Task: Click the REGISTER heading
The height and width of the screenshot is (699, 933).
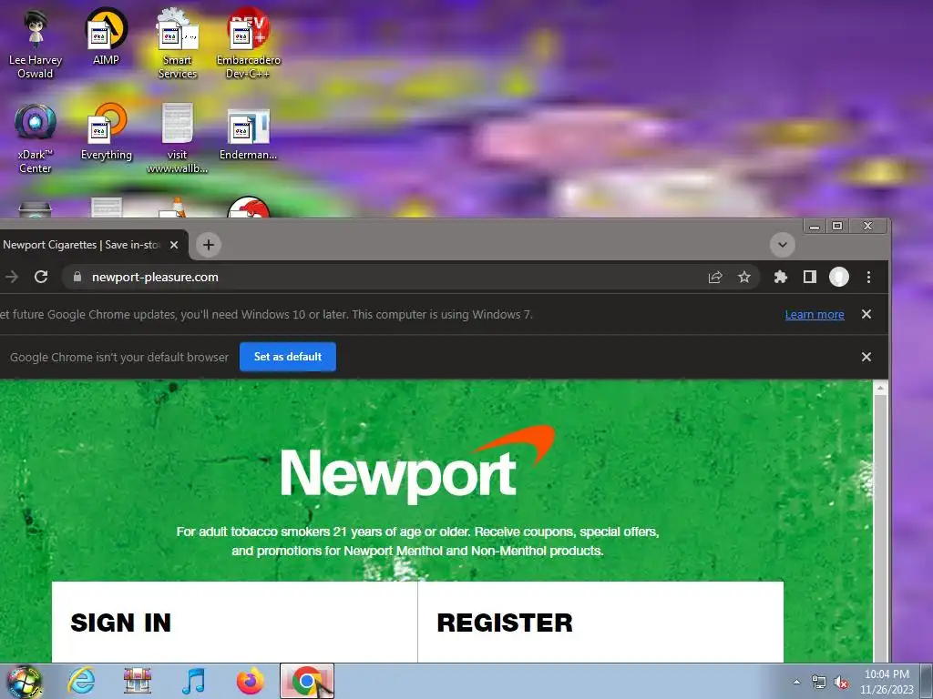Action: click(x=505, y=623)
